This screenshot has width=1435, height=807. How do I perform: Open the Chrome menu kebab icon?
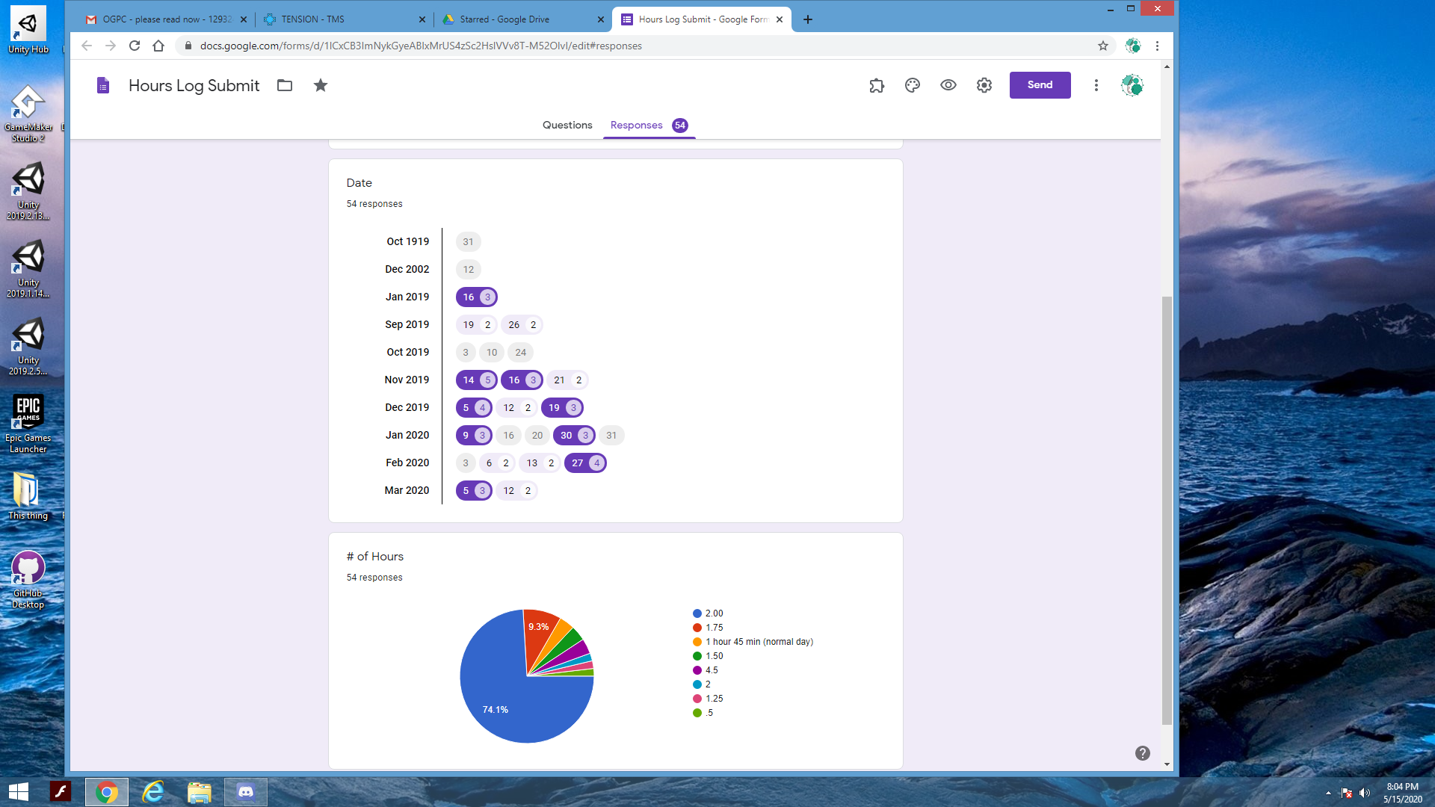pyautogui.click(x=1157, y=46)
